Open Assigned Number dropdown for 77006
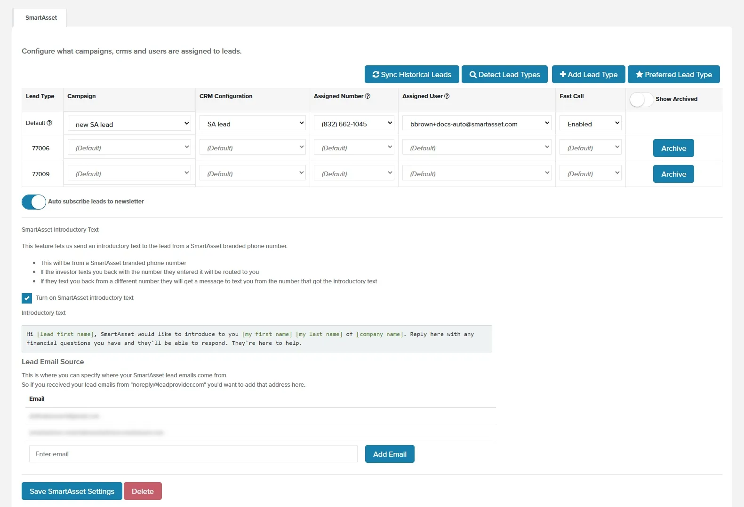This screenshot has width=744, height=507. click(354, 148)
